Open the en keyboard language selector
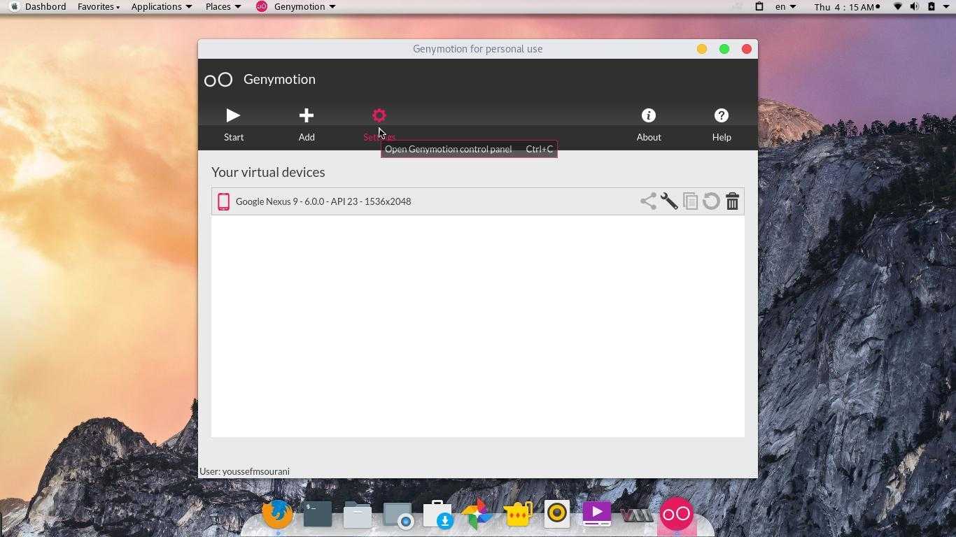This screenshot has height=537, width=956. point(785,7)
